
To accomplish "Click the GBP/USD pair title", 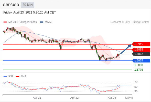I will coord(11,5).
